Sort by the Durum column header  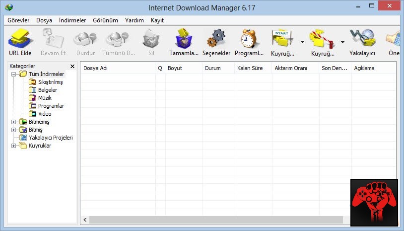pos(218,69)
